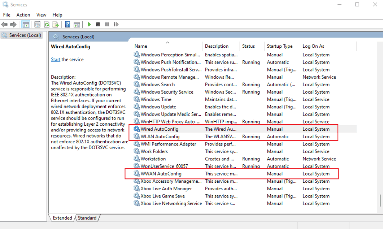Click the Start the service link
The height and width of the screenshot is (229, 383).
point(55,60)
